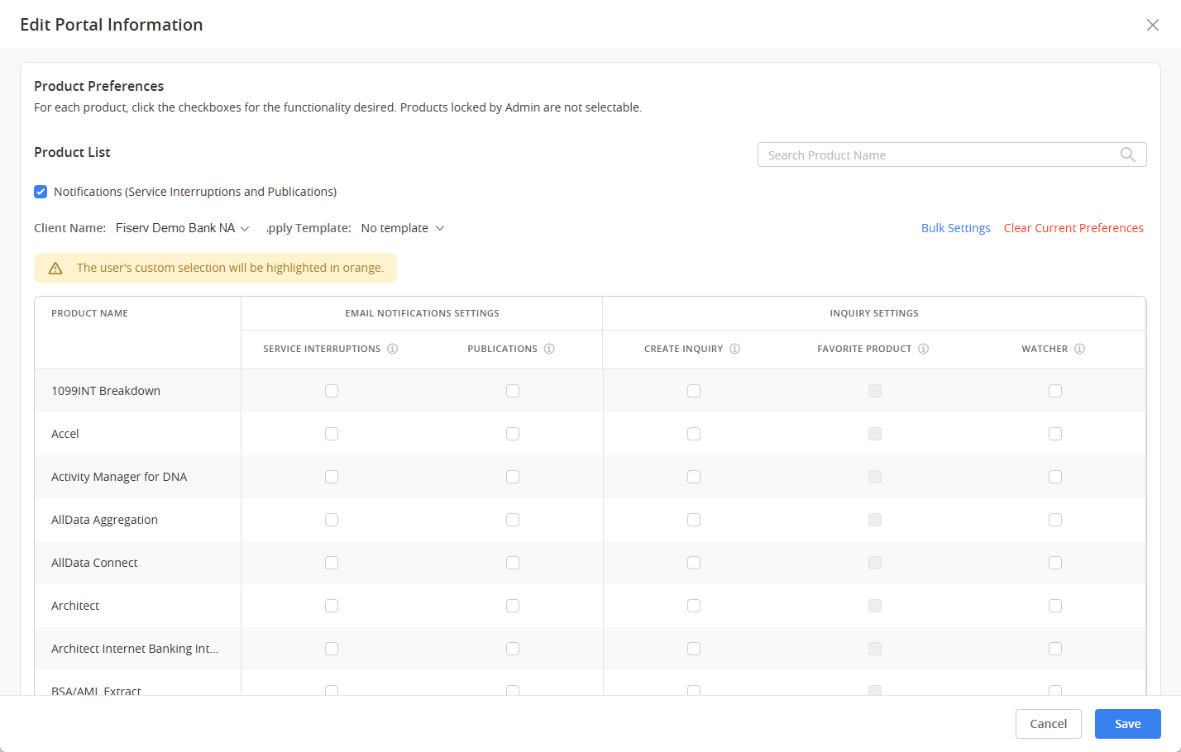Open Bulk Settings link
Viewport: 1181px width, 752px height.
955,228
